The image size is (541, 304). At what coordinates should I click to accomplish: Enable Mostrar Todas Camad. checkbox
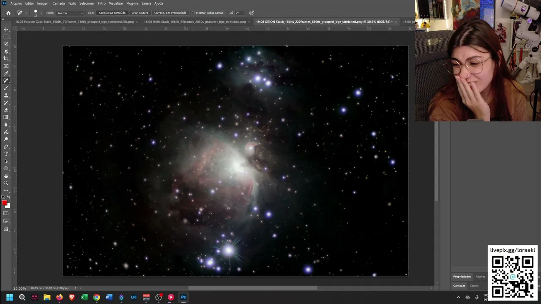pyautogui.click(x=194, y=13)
